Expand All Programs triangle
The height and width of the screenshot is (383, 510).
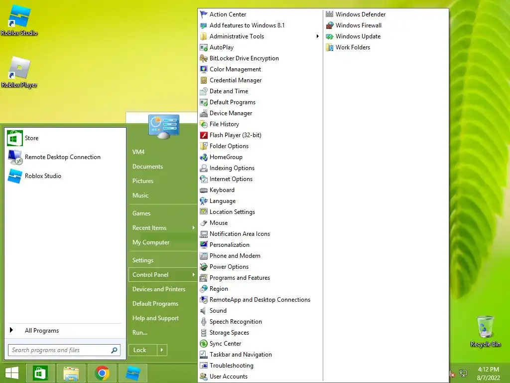click(11, 330)
